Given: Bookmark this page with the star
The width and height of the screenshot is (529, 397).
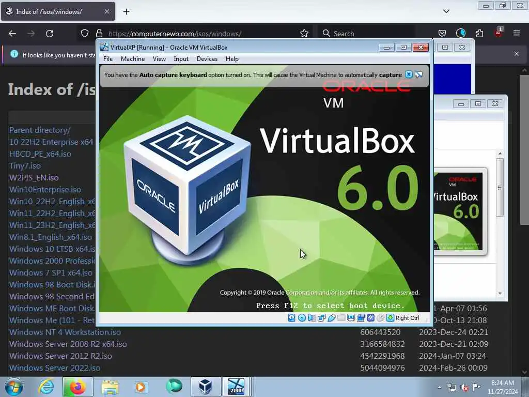Looking at the screenshot, I should (x=304, y=34).
